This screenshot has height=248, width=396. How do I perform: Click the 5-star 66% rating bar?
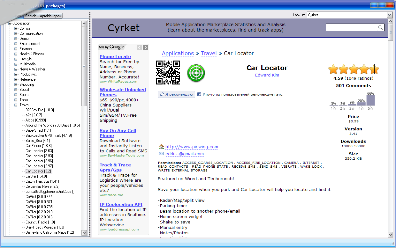[370, 100]
